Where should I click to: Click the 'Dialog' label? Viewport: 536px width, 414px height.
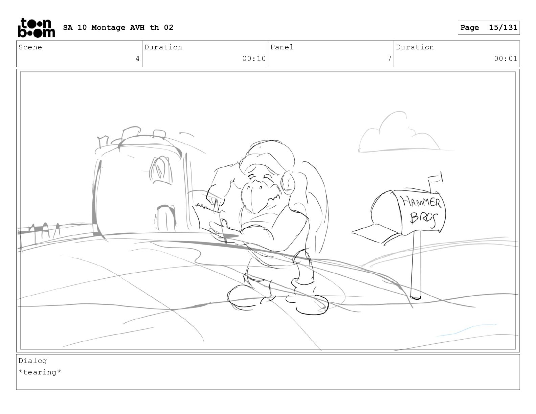(32, 361)
